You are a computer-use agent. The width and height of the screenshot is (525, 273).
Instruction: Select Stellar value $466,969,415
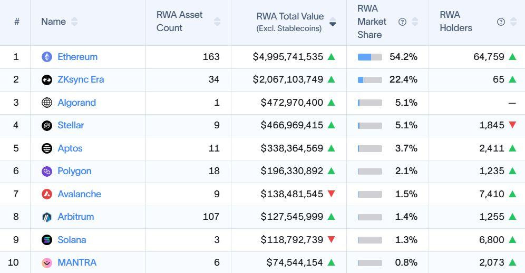pos(292,125)
